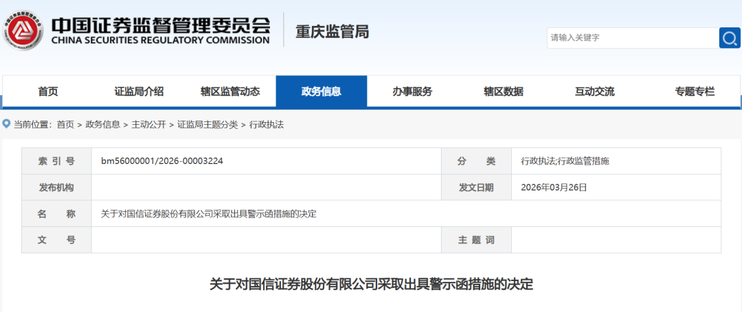Click the 发文日期 label cell
The image size is (742, 312).
click(x=476, y=187)
